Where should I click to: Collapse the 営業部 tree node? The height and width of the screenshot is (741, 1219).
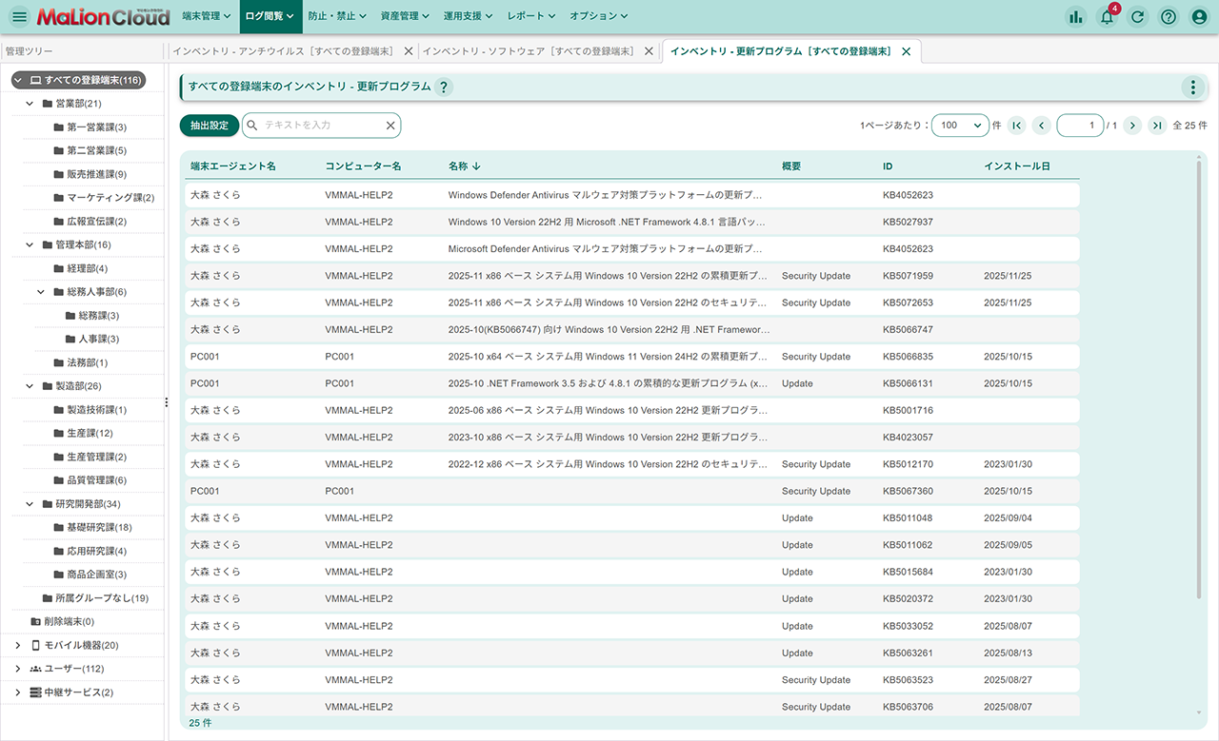[x=30, y=104]
